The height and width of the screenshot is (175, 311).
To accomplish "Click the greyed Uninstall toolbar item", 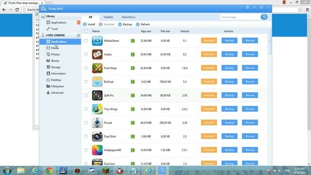I will [x=106, y=24].
